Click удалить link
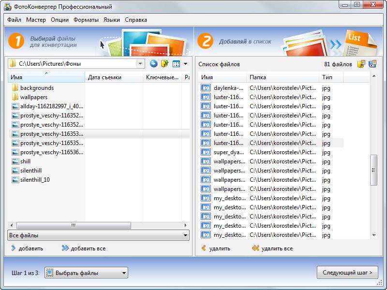 tap(216, 248)
